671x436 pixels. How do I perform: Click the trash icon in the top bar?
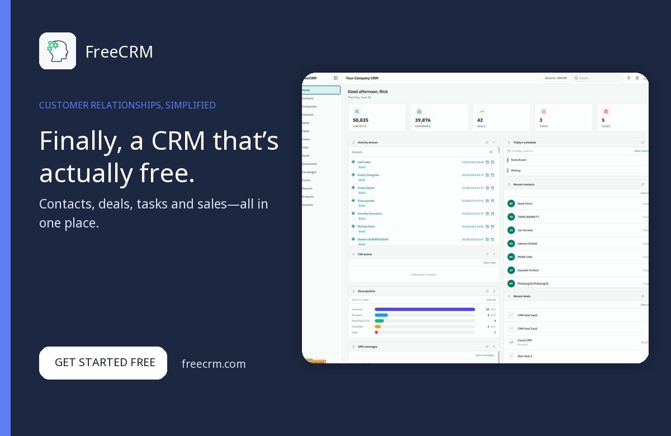pos(637,78)
